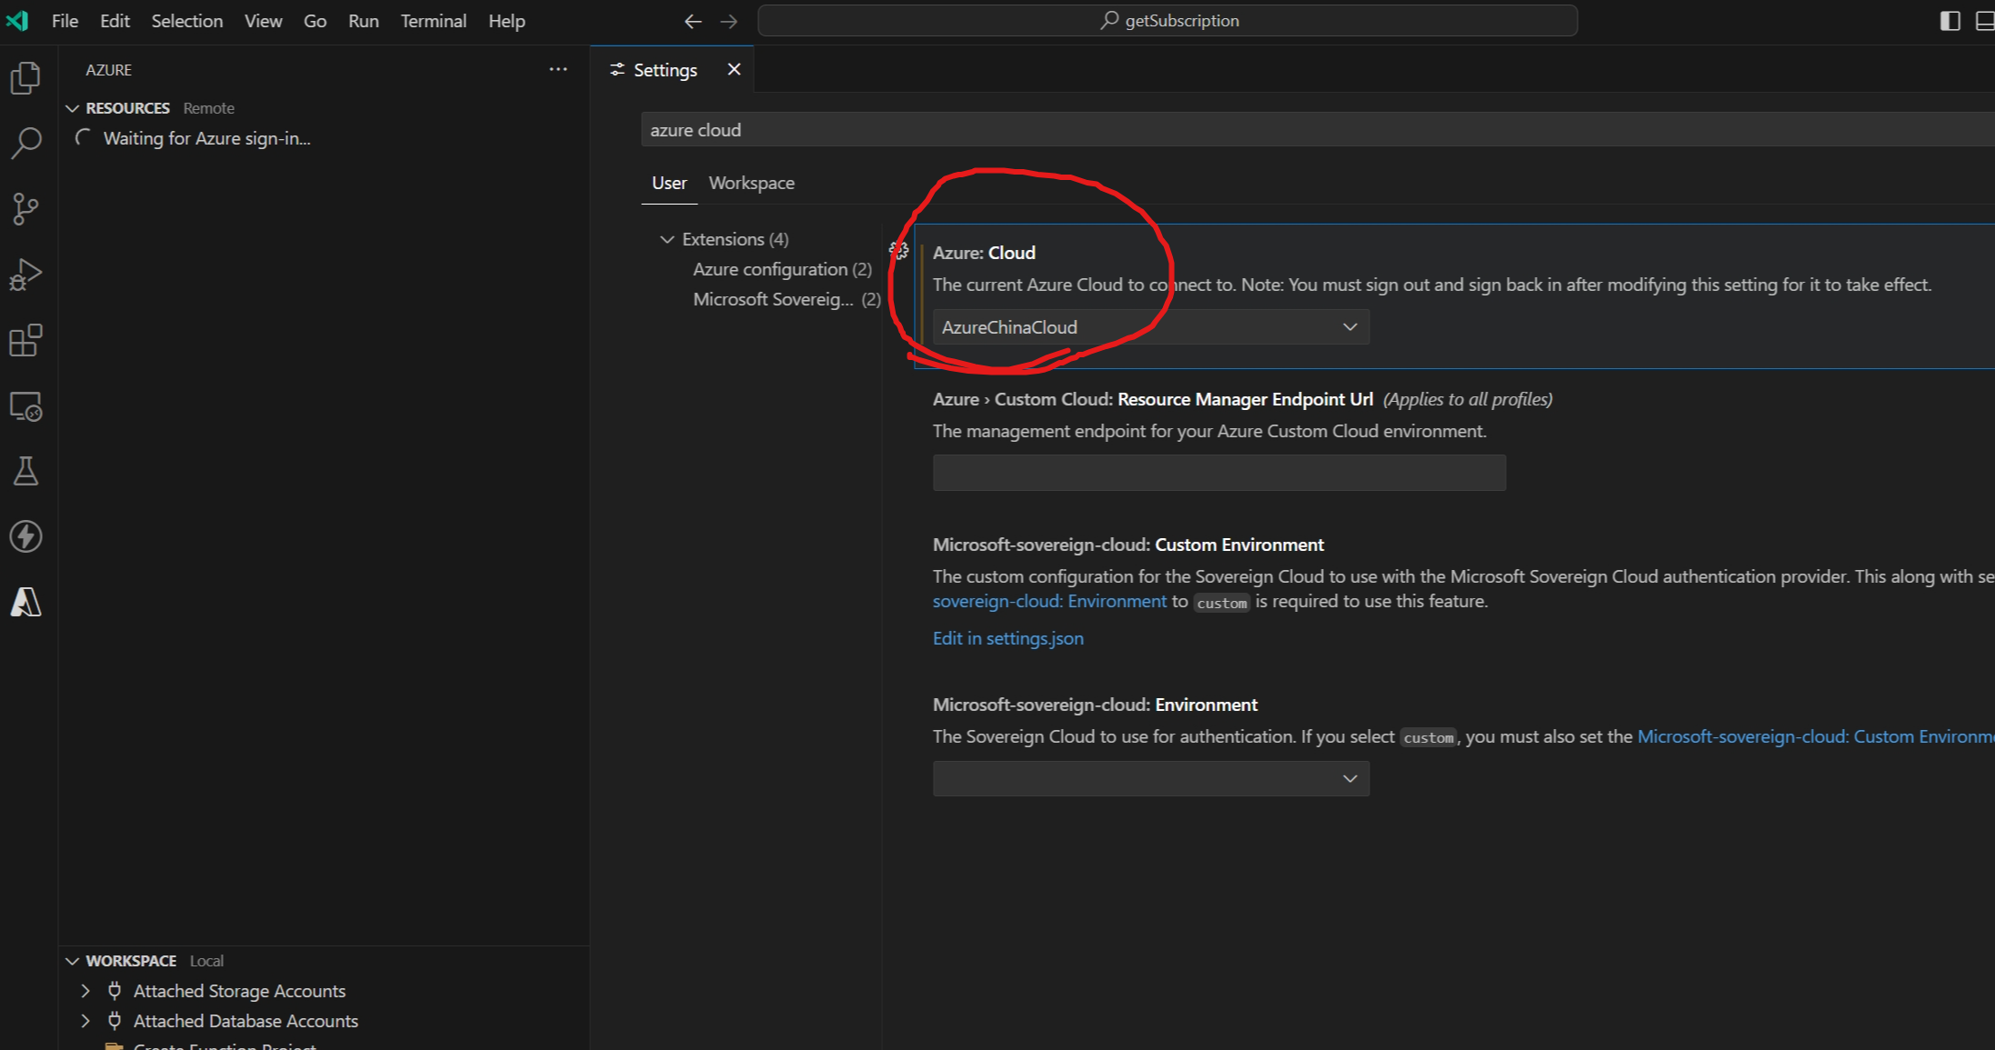Open the Extensions view icon
1995x1050 pixels.
(x=25, y=340)
